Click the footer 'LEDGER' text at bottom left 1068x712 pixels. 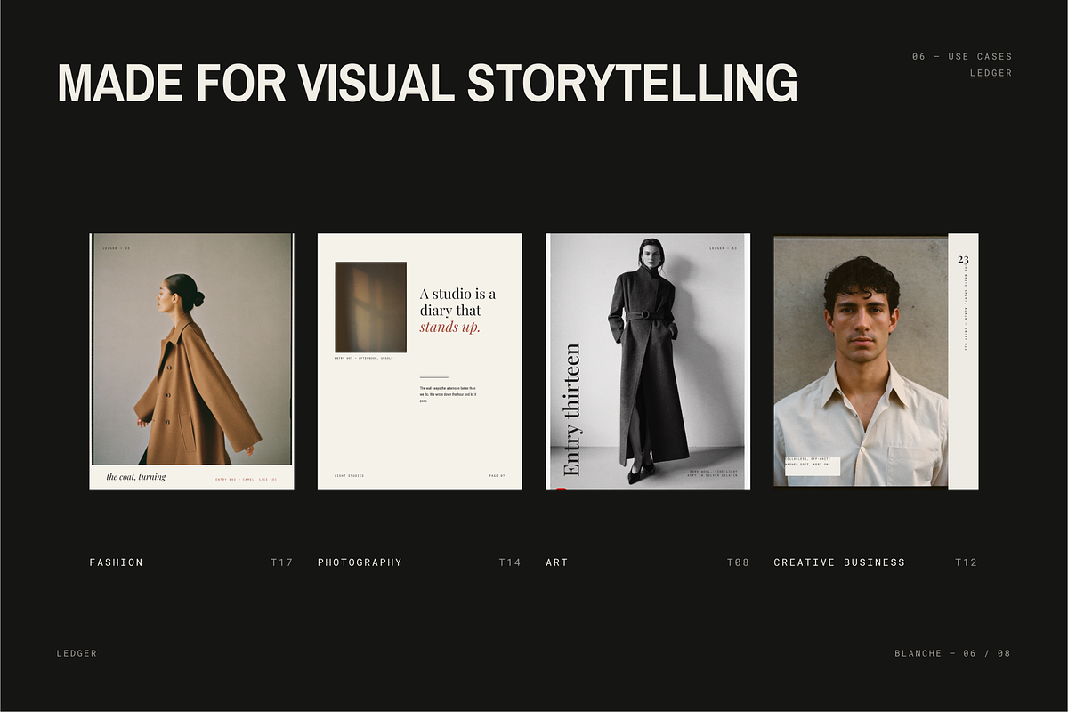pos(77,653)
